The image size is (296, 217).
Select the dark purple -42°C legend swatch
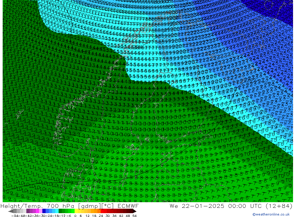tap(28, 211)
